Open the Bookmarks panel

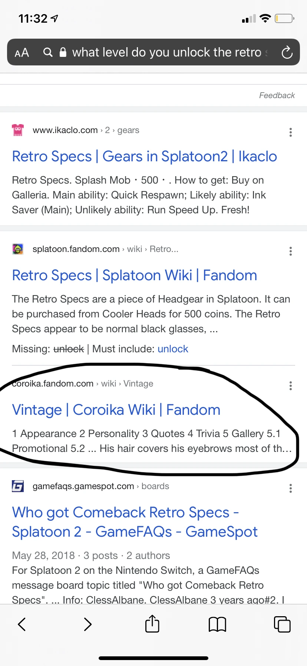pos(217,624)
